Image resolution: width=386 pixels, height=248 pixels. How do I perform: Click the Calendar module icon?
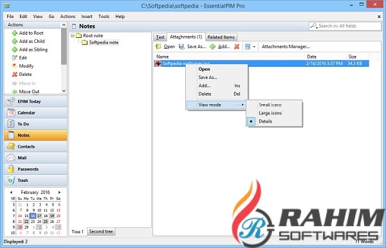tap(11, 112)
